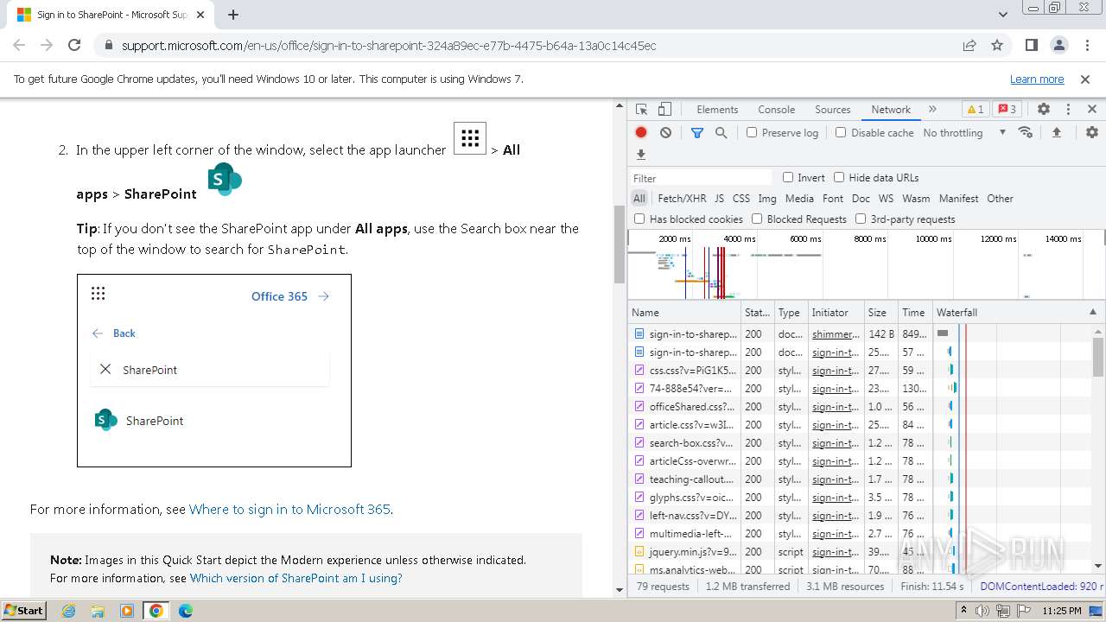Enable the Preserve log checkbox
Viewport: 1106px width, 622px height.
tap(752, 132)
